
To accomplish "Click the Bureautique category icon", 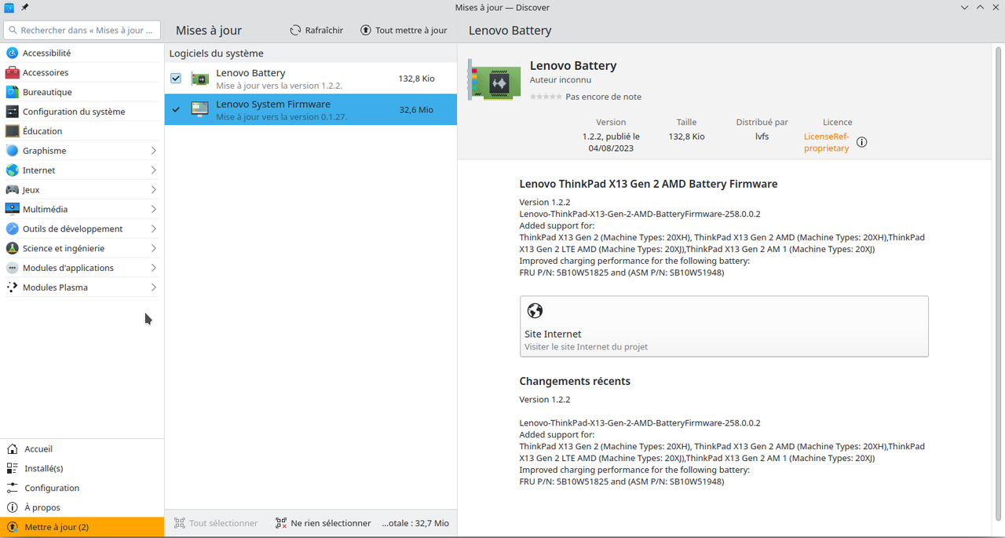I will pyautogui.click(x=12, y=92).
